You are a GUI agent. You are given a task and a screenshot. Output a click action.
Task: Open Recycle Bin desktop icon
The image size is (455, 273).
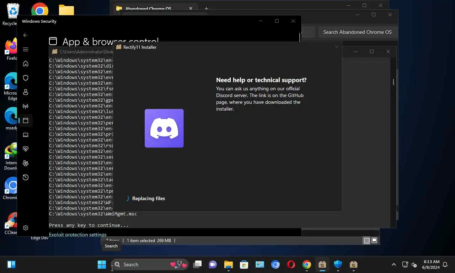pos(13,14)
